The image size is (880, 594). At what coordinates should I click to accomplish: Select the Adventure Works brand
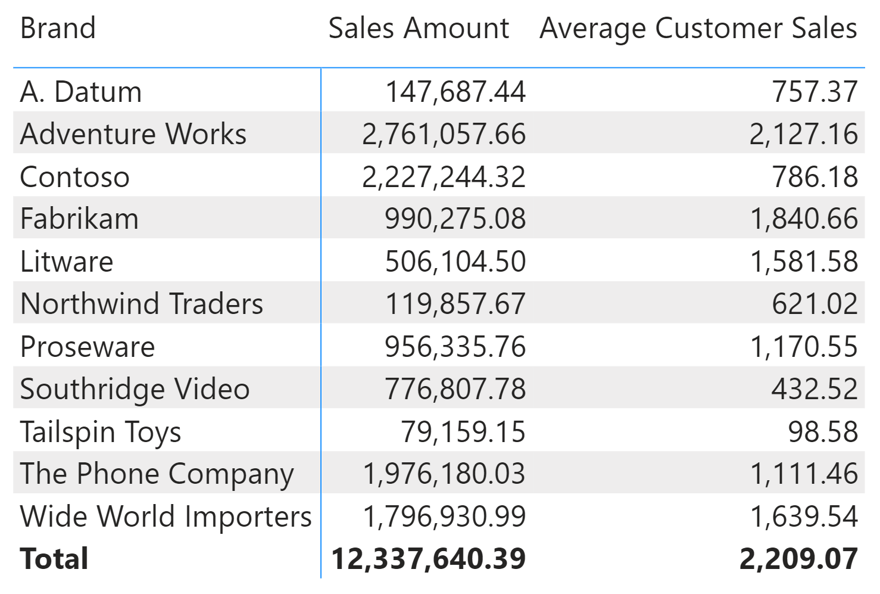pyautogui.click(x=133, y=133)
